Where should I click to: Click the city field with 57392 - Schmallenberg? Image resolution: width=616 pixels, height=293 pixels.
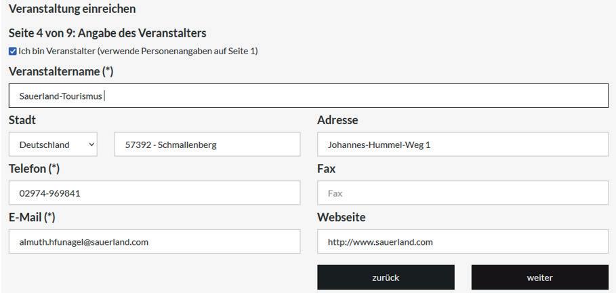point(207,144)
